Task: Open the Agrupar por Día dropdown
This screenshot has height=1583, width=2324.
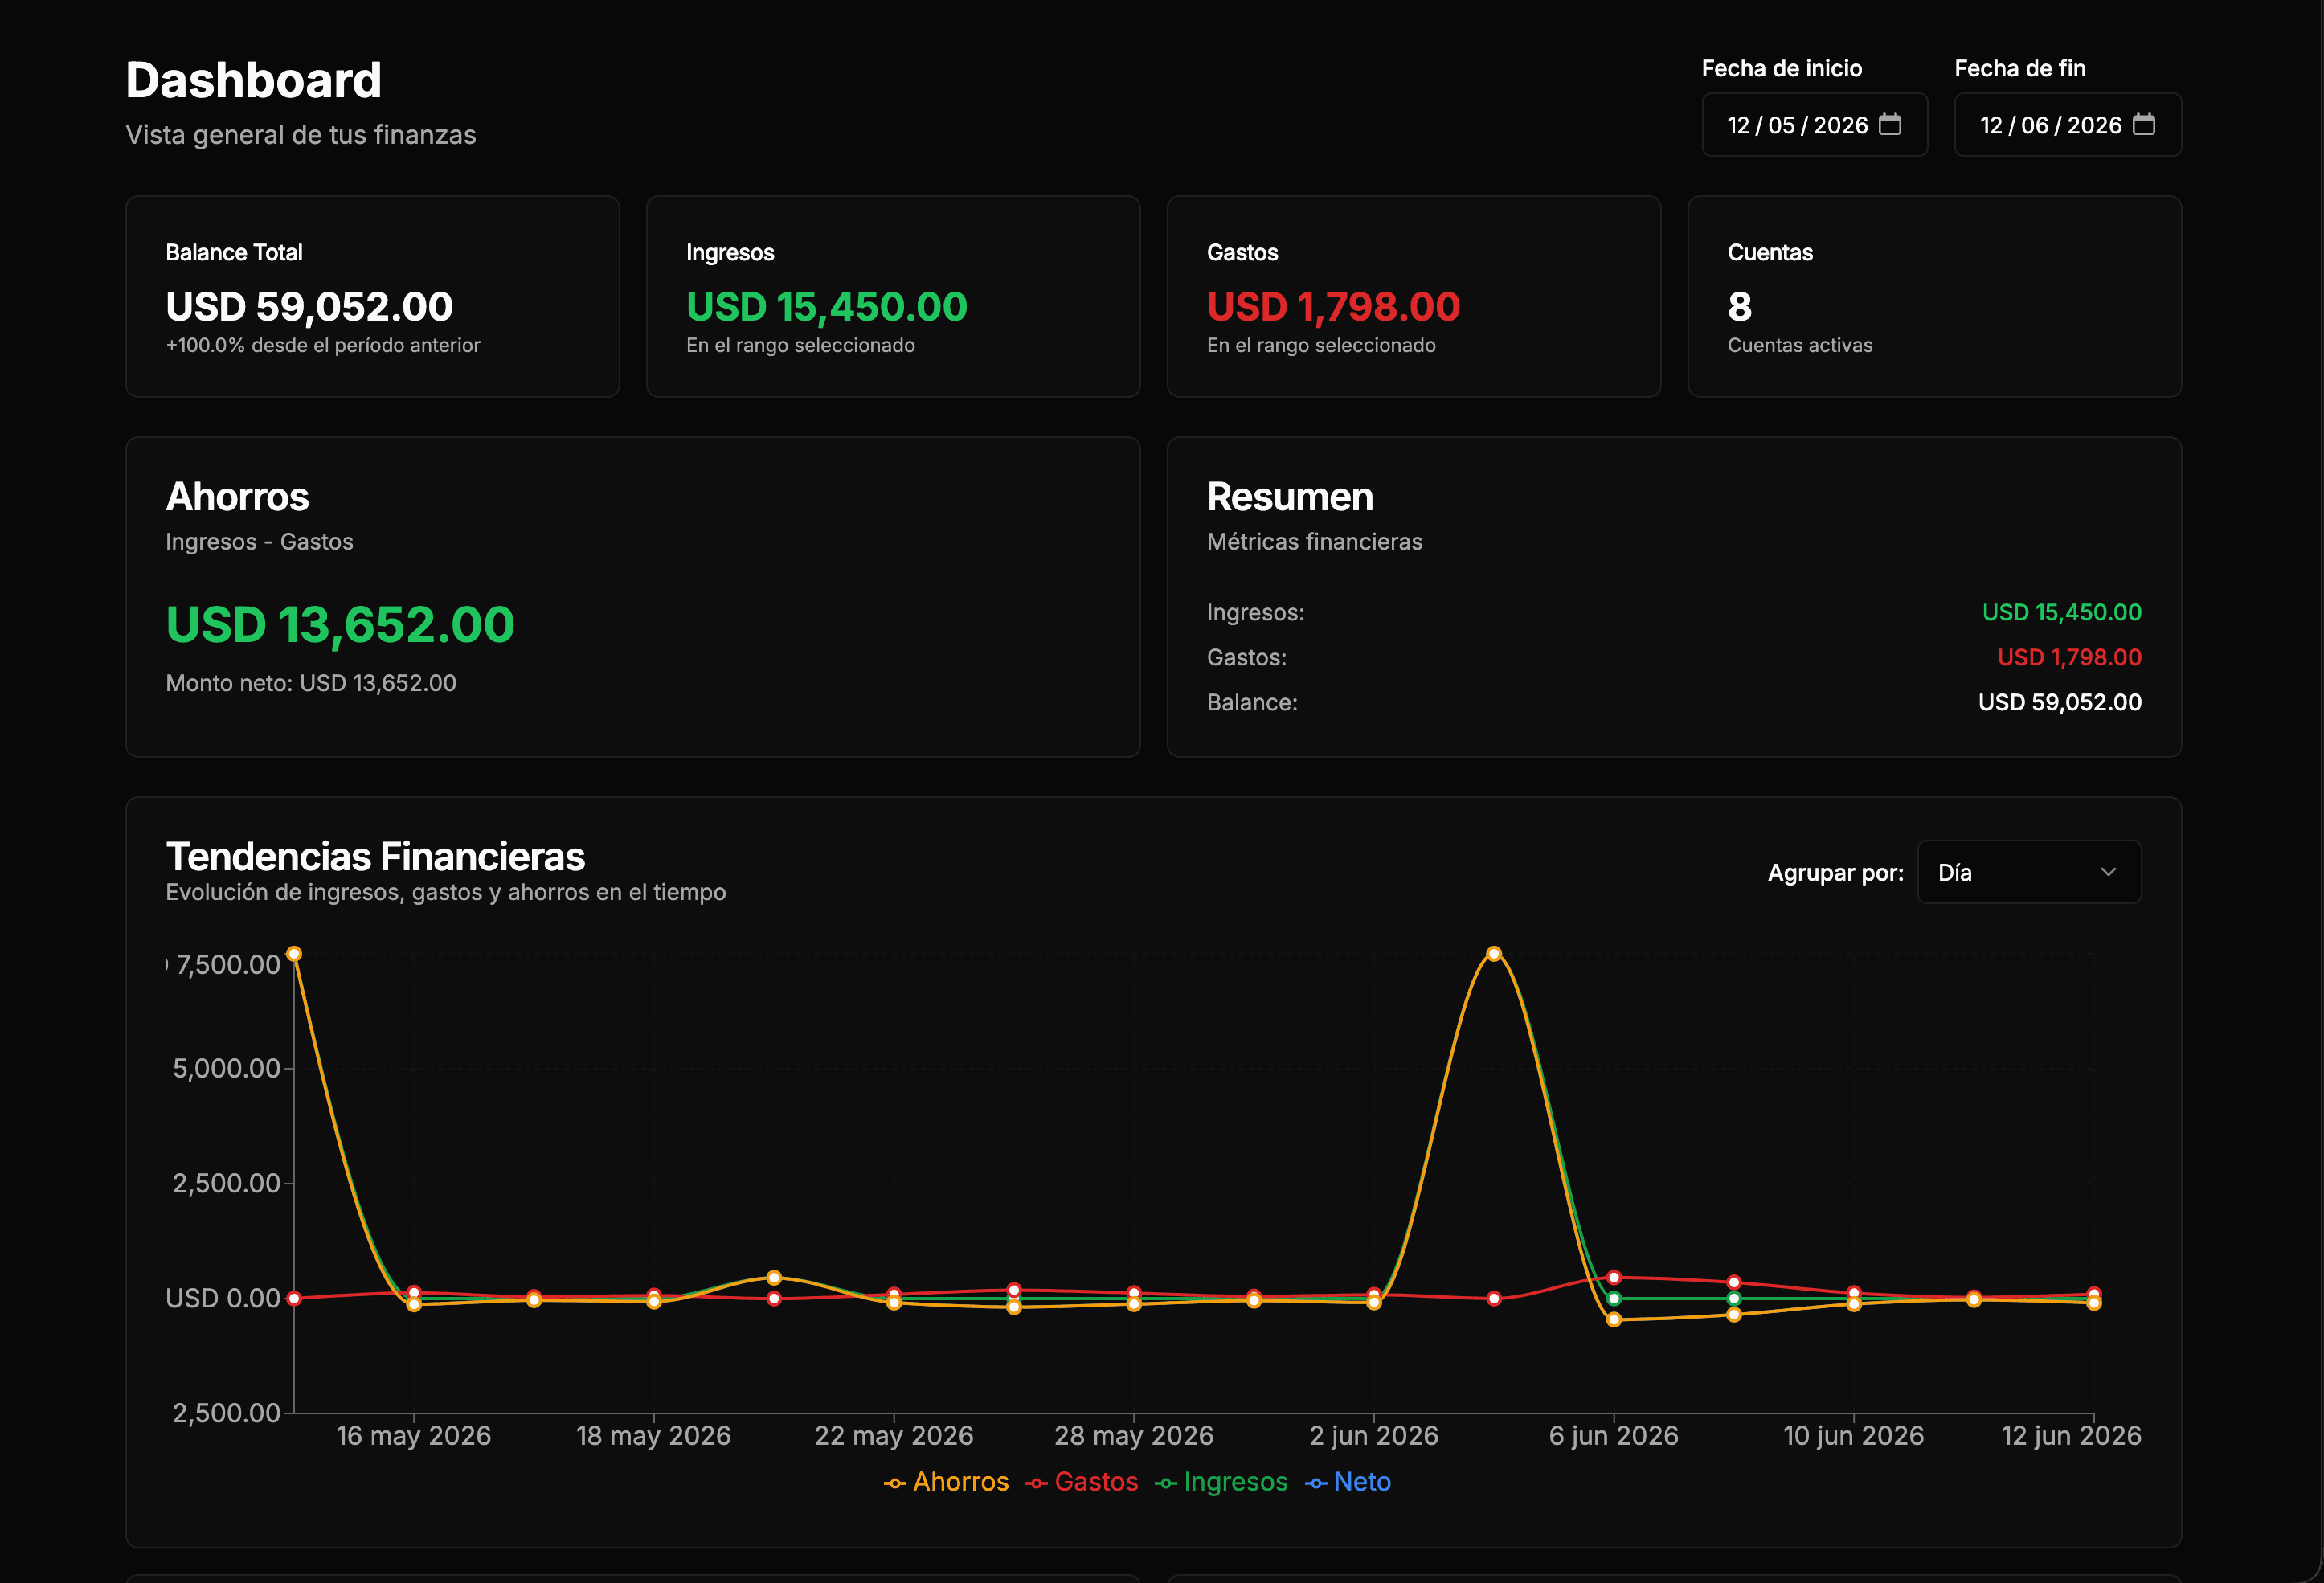Action: [x=2029, y=872]
